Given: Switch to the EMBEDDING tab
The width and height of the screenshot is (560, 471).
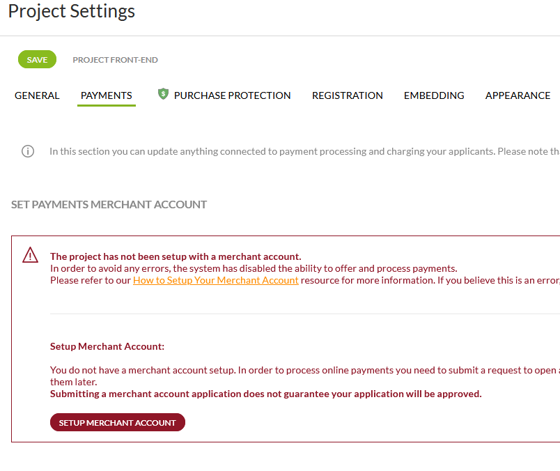Looking at the screenshot, I should click(434, 95).
